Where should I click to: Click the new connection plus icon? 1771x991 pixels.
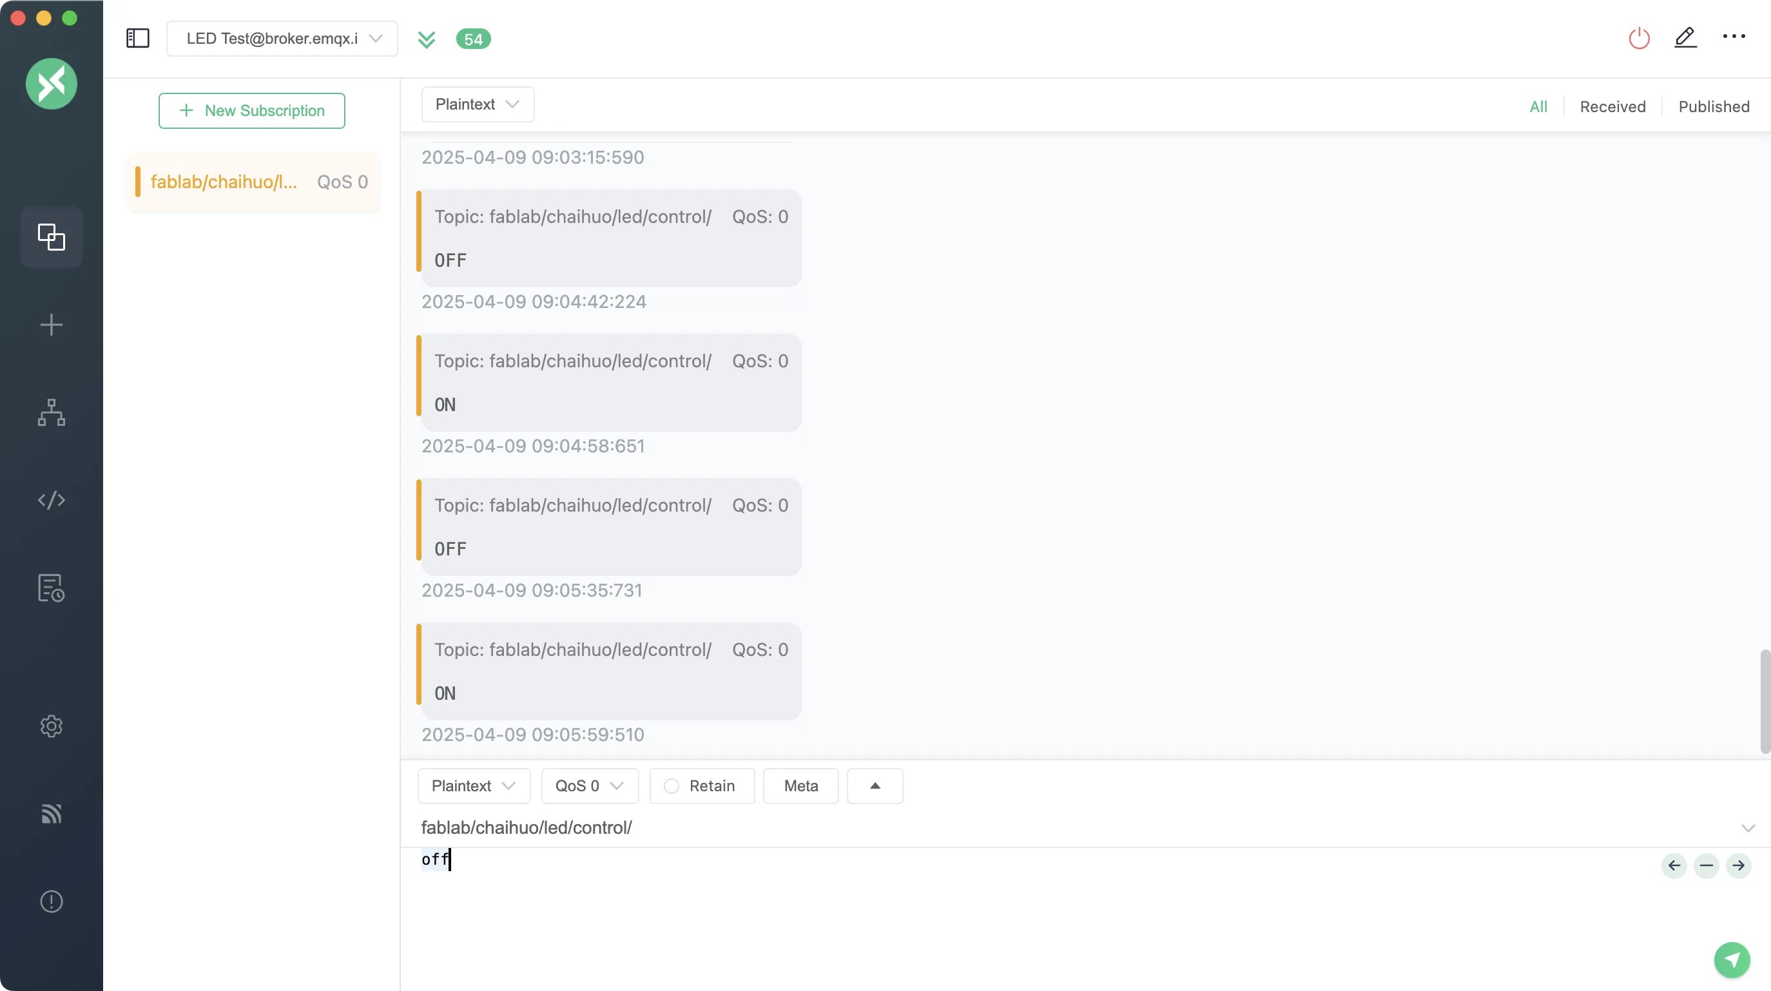(52, 325)
